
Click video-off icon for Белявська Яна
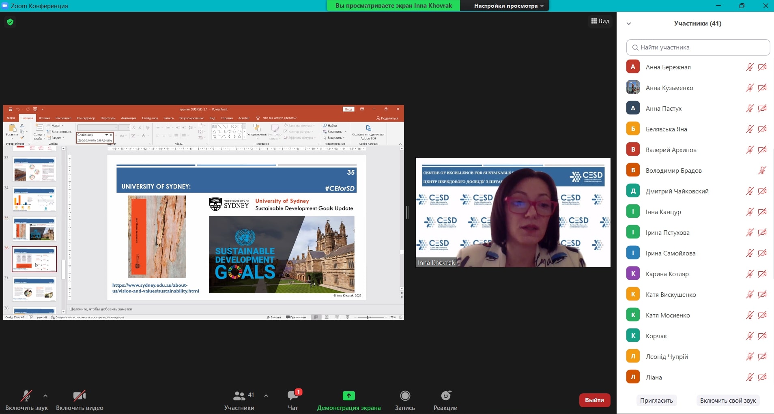[762, 129]
